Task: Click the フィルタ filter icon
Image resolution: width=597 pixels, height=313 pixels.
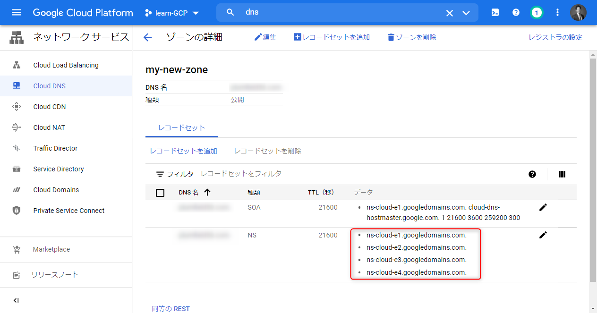Action: (x=161, y=174)
